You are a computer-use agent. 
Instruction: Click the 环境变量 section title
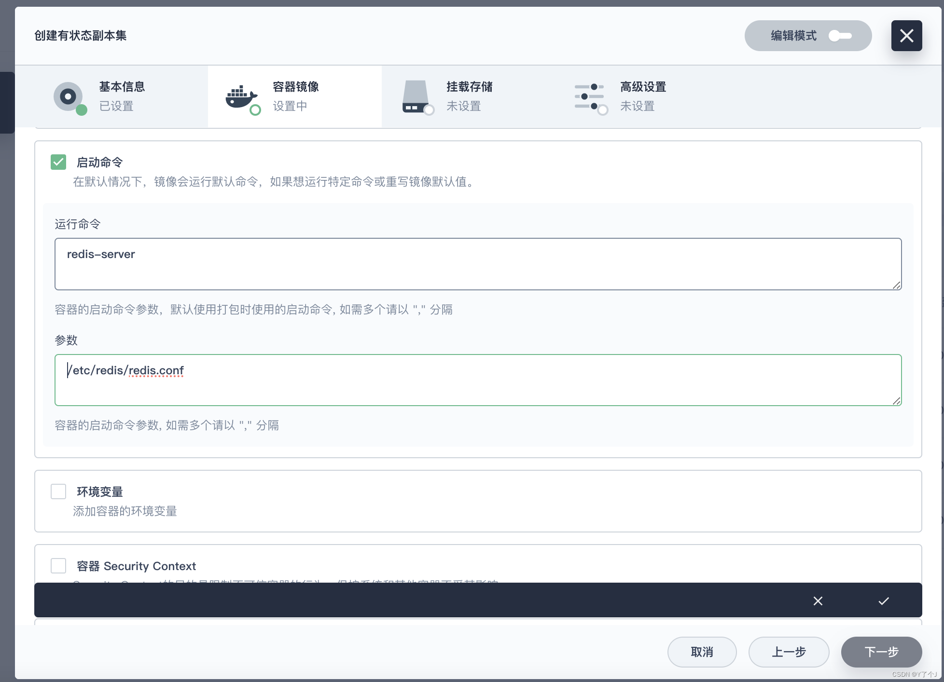[100, 492]
